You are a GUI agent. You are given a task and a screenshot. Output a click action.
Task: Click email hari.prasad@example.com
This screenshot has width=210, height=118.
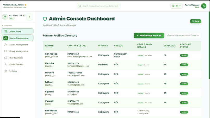pos(80,56)
